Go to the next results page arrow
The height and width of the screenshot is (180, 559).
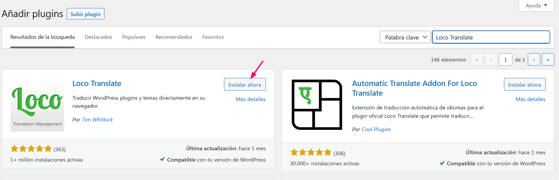click(534, 60)
